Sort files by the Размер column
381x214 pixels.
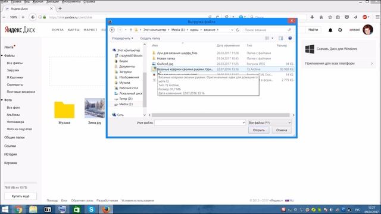[282, 45]
